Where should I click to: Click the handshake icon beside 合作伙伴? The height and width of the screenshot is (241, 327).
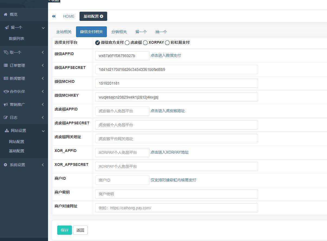tap(6, 91)
